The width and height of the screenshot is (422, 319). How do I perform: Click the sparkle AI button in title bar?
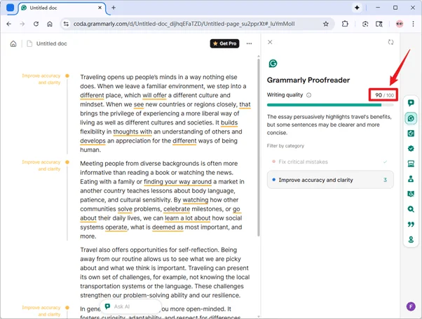tap(357, 8)
